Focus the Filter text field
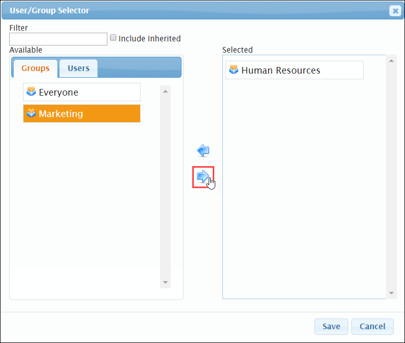Image resolution: width=405 pixels, height=343 pixels. pyautogui.click(x=58, y=39)
